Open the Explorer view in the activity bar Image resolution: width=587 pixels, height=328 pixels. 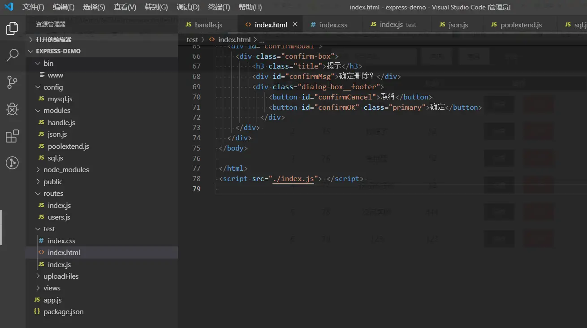(12, 29)
